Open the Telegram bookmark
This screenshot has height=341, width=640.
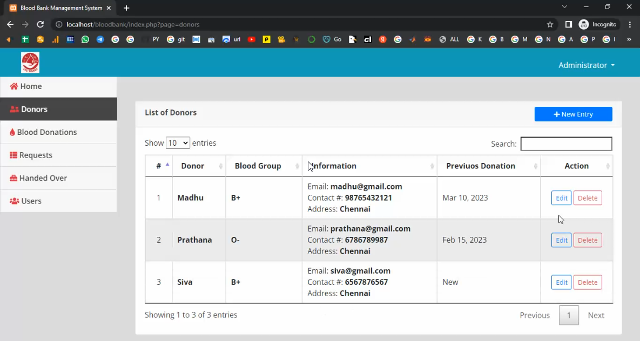coord(100,39)
